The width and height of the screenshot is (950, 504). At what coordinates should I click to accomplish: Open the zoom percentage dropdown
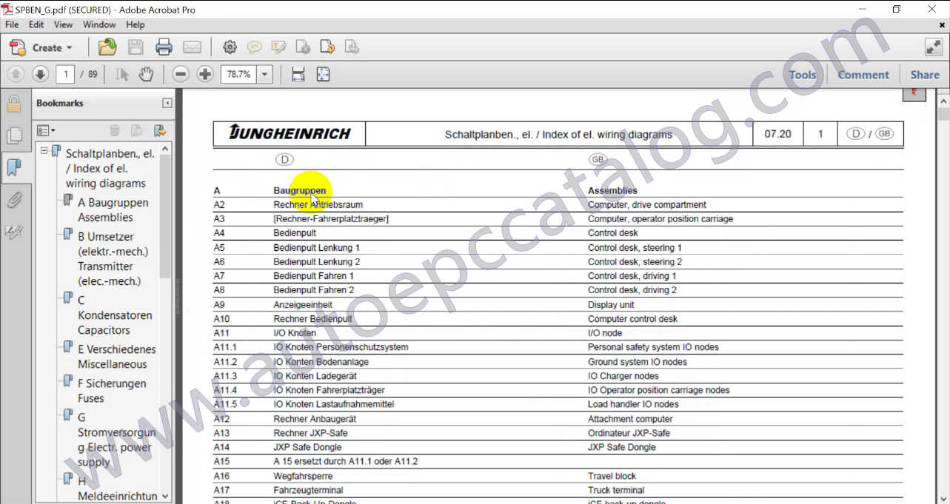[265, 74]
